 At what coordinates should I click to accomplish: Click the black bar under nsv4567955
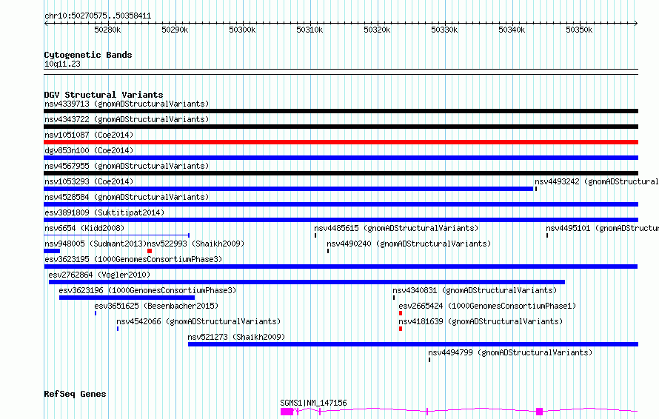(341, 173)
